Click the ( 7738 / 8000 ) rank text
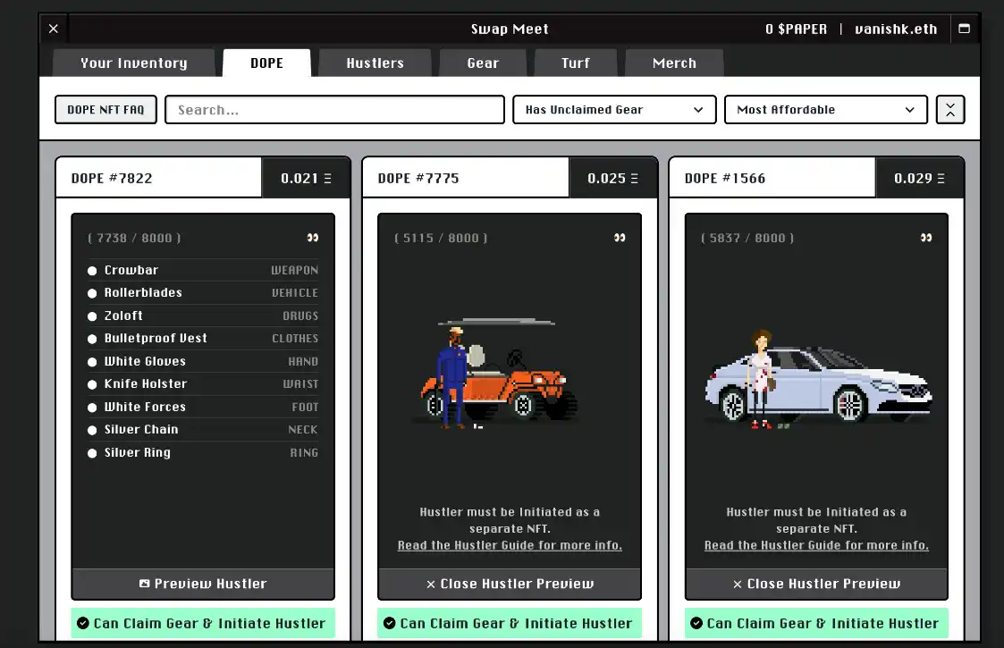This screenshot has height=648, width=1004. click(x=134, y=238)
